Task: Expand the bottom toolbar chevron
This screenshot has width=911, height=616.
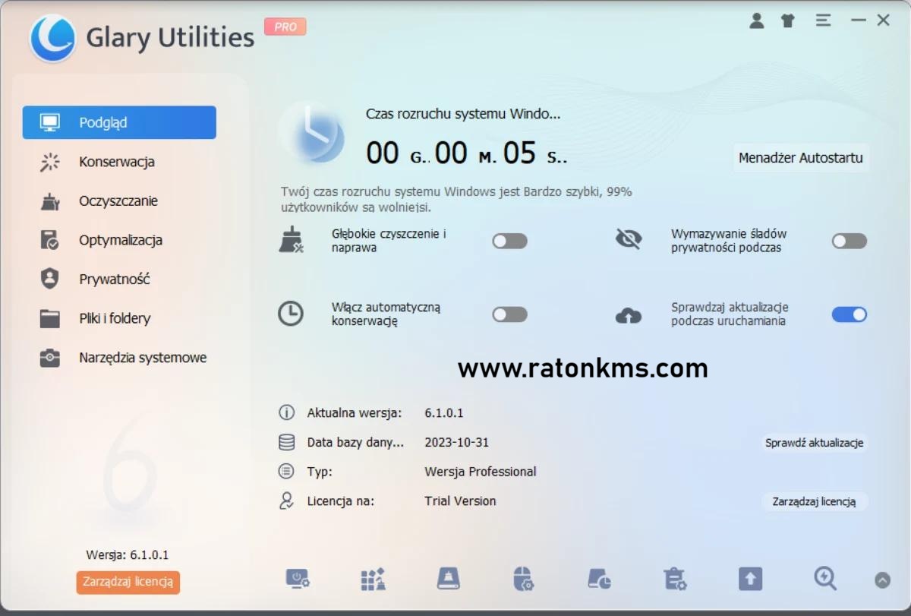Action: pos(882,580)
